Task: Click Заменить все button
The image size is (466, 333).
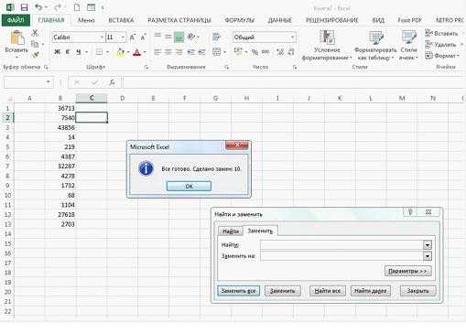Action: (x=238, y=291)
